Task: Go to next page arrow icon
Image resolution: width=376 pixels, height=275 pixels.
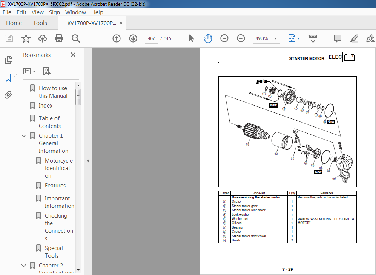Action: click(133, 38)
